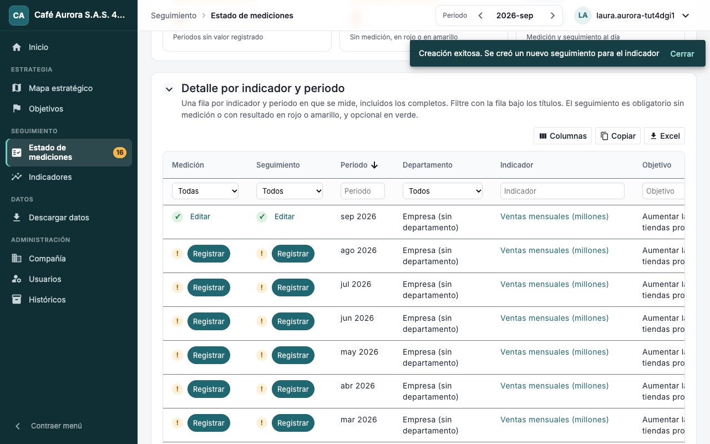This screenshot has height=444, width=710.
Task: Click Registrar medición for ago 2026
Action: (209, 254)
